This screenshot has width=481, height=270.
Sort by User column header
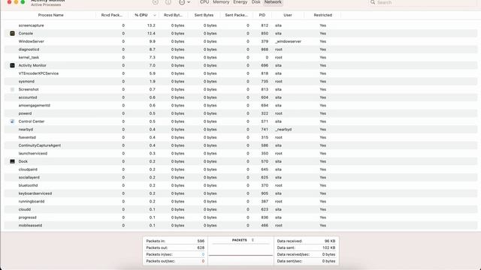click(288, 15)
